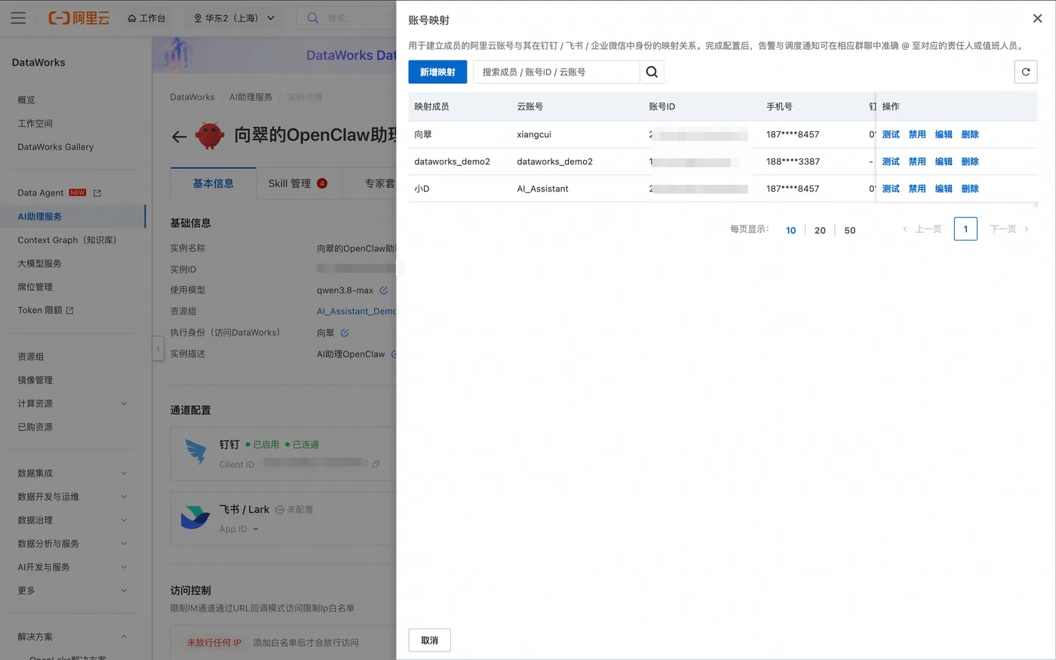Screen dimensions: 1056x660
Task: Click 测试 in the xiangcui row
Action: pyautogui.click(x=891, y=134)
